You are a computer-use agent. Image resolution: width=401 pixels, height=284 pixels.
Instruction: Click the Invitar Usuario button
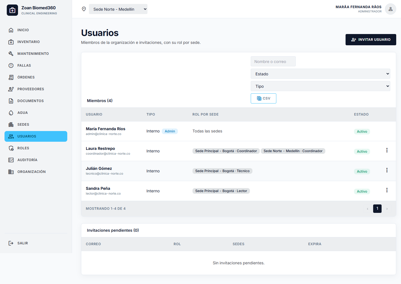pyautogui.click(x=371, y=40)
